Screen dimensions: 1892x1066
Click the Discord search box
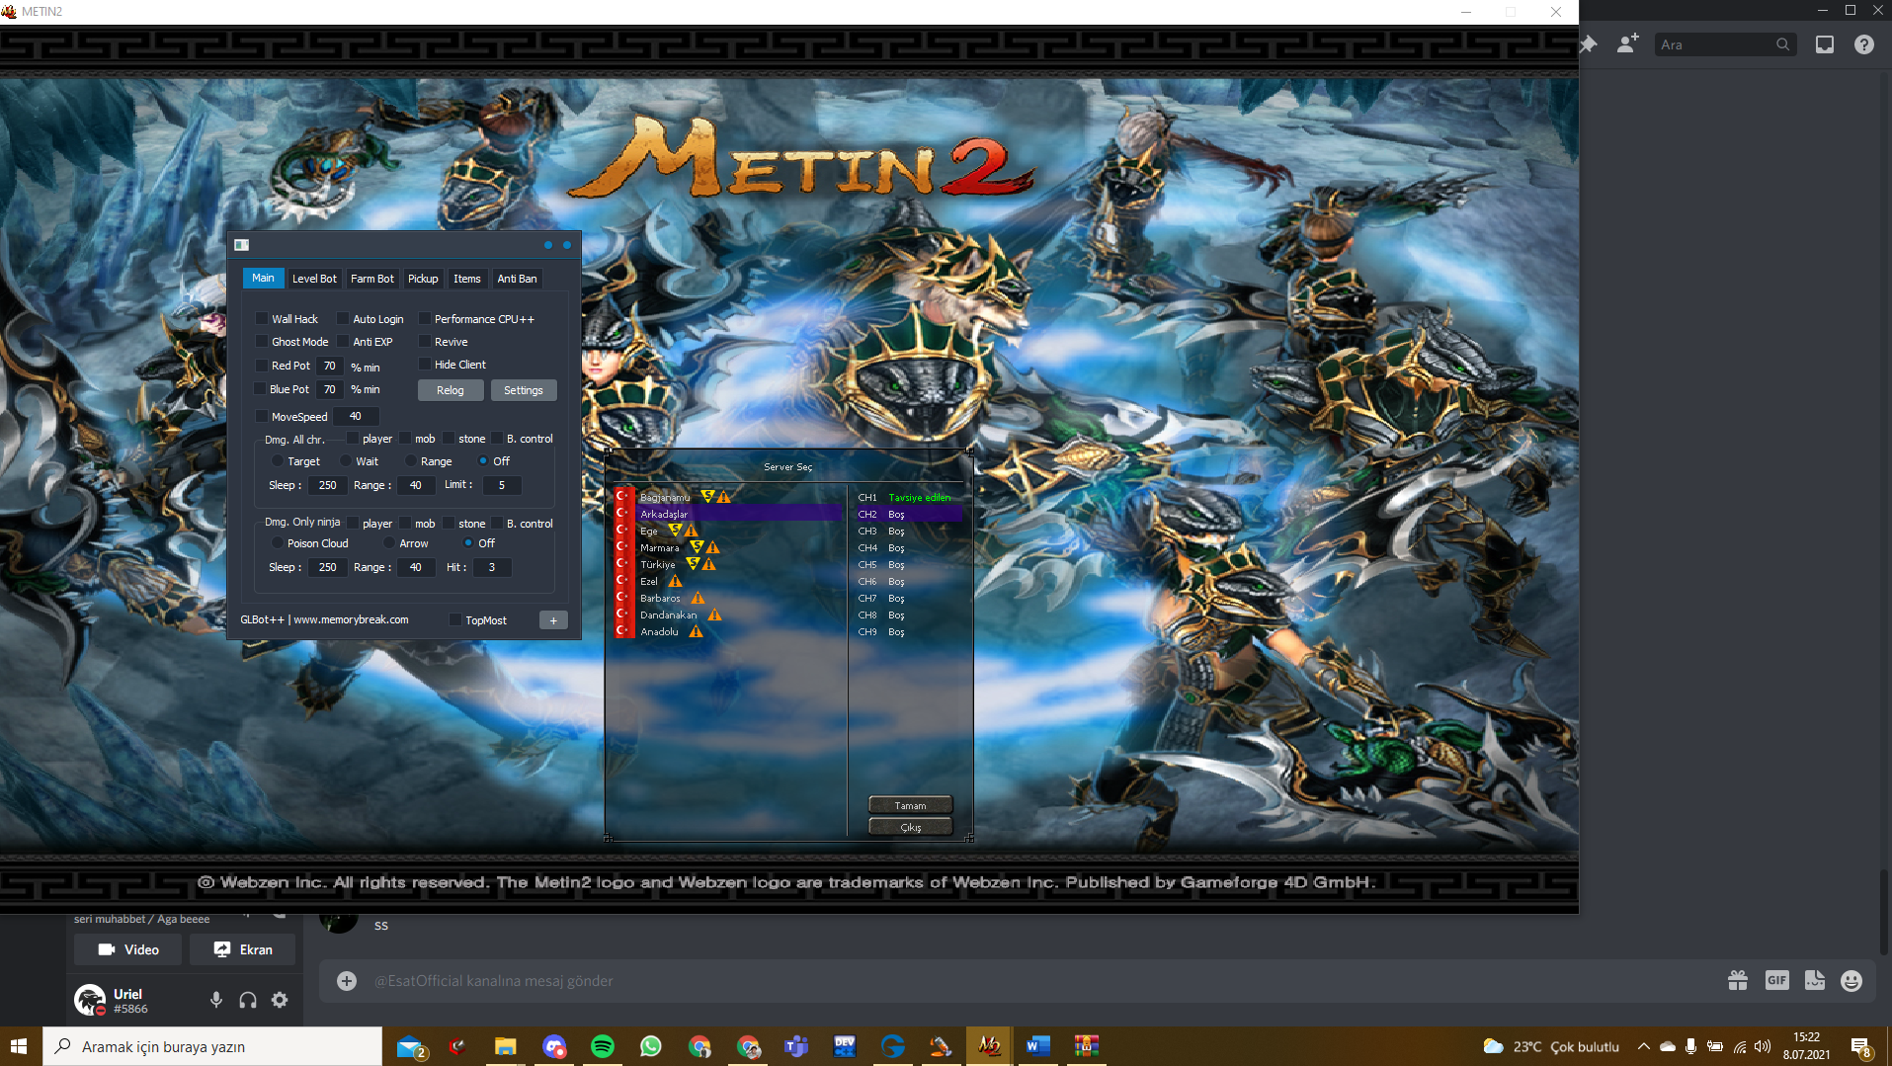click(1724, 44)
